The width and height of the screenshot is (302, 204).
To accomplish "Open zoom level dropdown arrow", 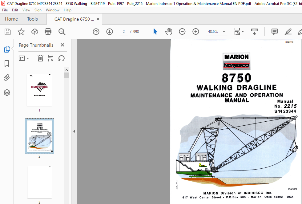I will [x=224, y=32].
